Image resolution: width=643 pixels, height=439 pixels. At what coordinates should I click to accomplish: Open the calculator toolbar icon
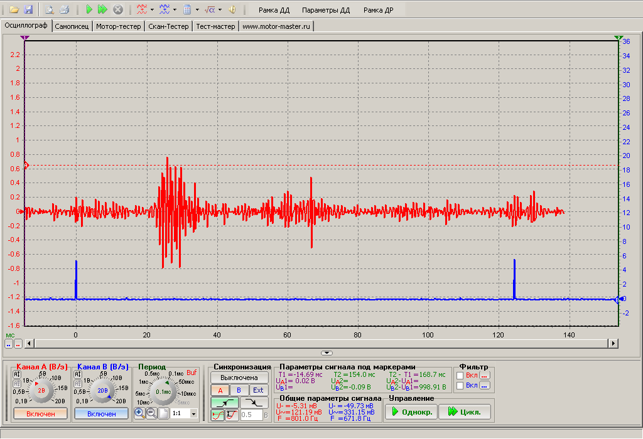[187, 9]
